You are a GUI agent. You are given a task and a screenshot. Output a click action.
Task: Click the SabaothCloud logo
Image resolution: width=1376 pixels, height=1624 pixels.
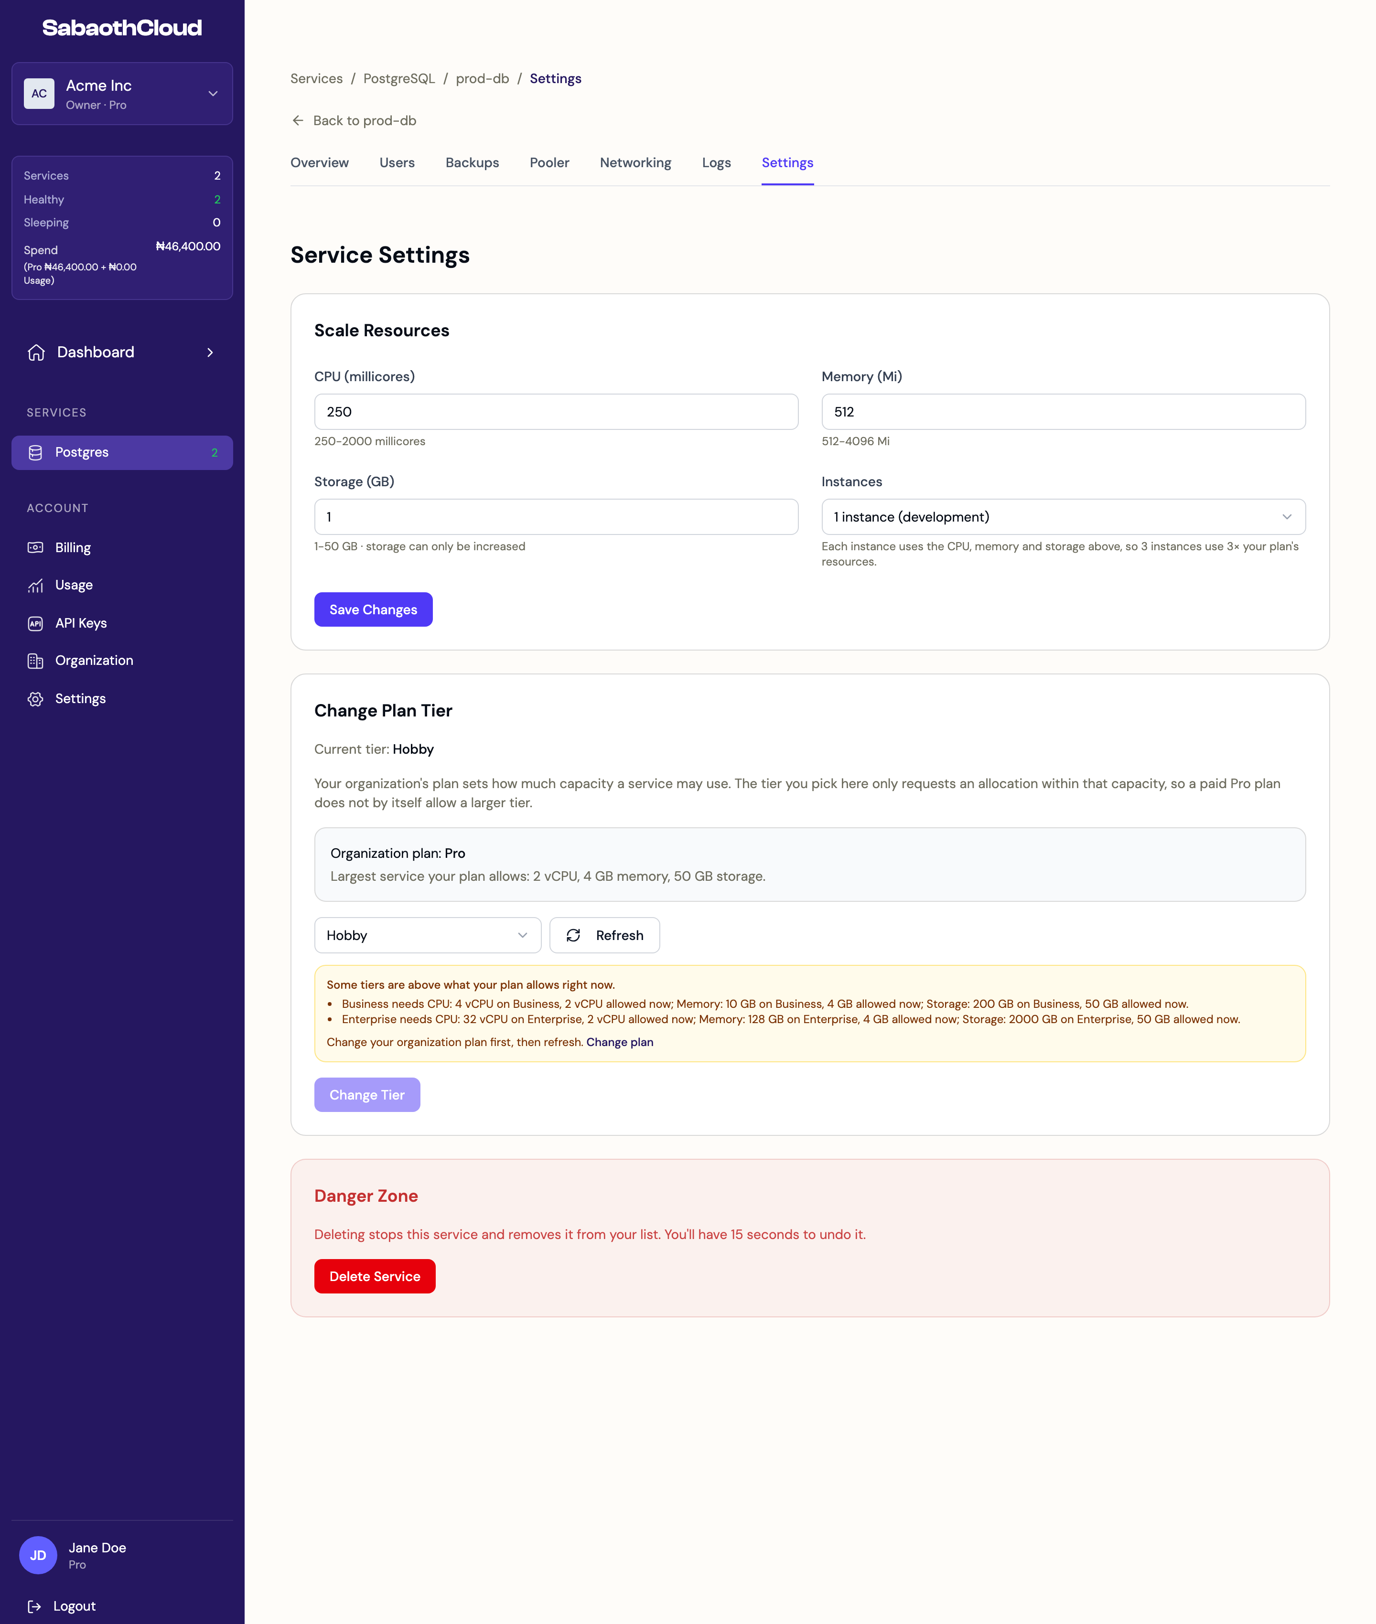pos(122,28)
